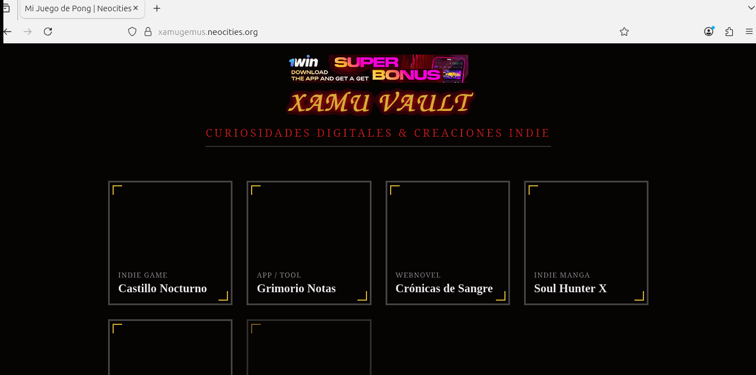
Task: Open the Soul Hunter X card
Action: pos(586,243)
